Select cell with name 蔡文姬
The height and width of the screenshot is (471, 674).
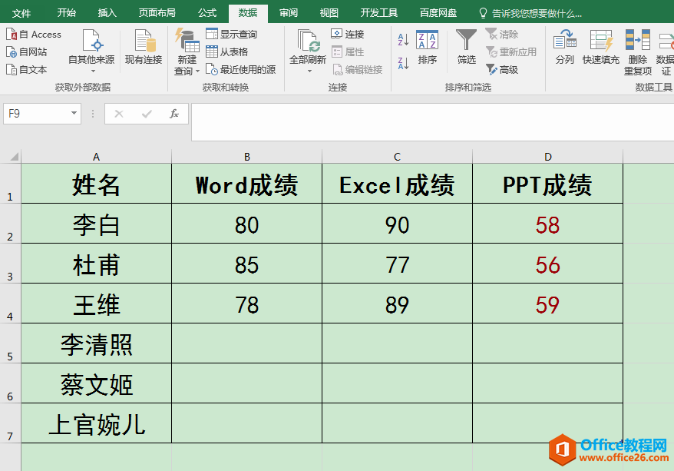coord(96,383)
